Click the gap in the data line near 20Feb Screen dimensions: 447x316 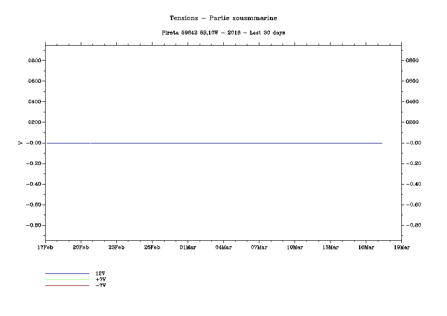(x=90, y=143)
